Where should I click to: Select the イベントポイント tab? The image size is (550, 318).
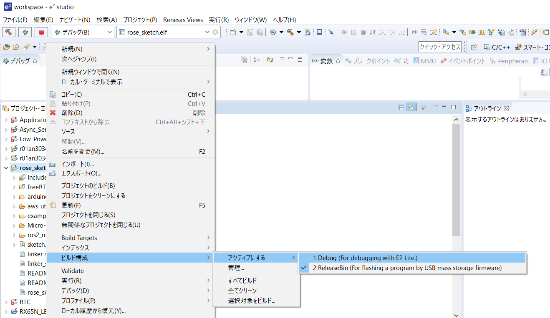(x=463, y=61)
